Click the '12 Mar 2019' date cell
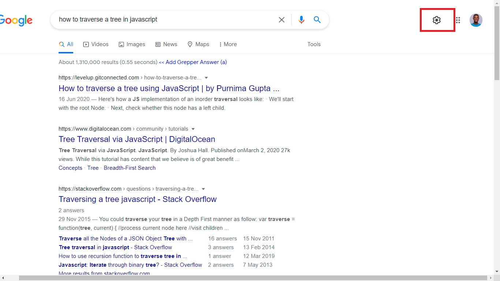Screen dimensions: 500x281 click(x=259, y=256)
